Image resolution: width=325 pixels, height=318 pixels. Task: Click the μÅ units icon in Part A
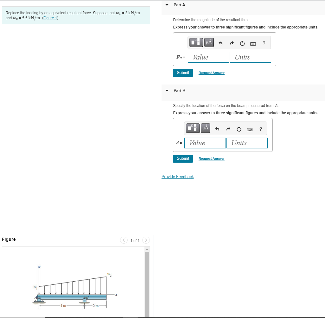tap(209, 42)
